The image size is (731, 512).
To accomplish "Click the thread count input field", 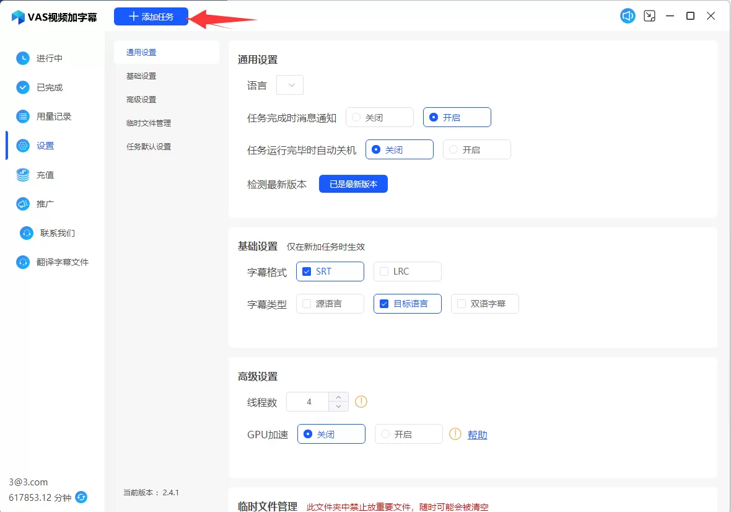I will pyautogui.click(x=309, y=402).
